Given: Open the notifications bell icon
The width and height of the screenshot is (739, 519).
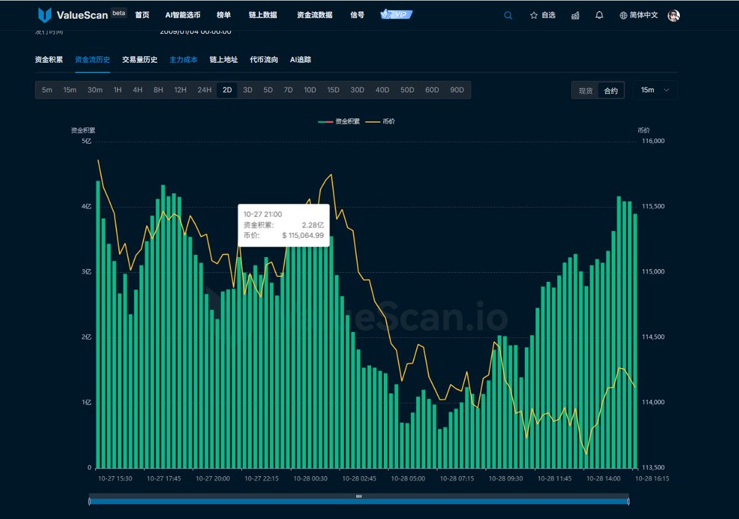Looking at the screenshot, I should (x=599, y=15).
